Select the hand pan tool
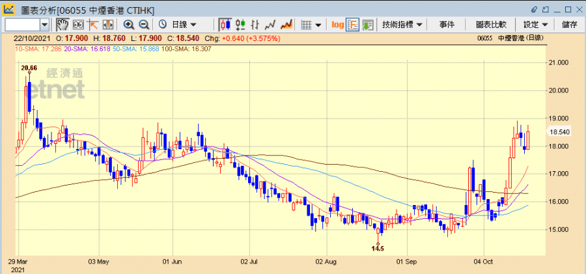Image resolution: width=586 pixels, height=274 pixels. pos(63,25)
